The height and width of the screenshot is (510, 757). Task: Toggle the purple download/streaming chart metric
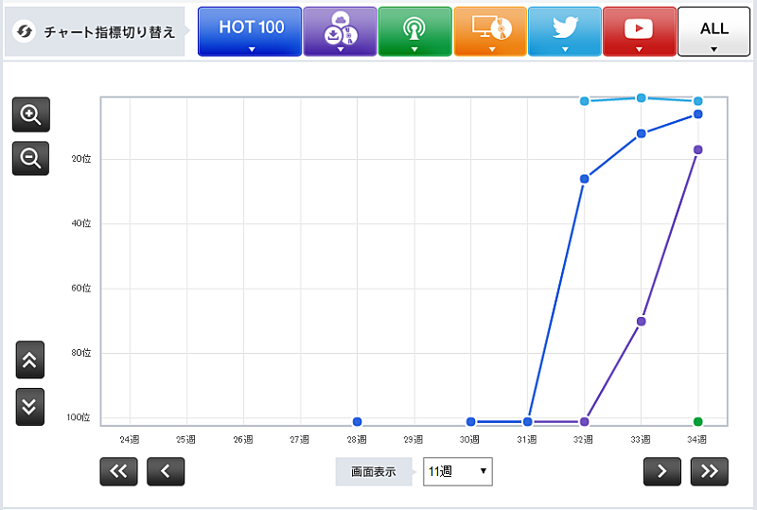pyautogui.click(x=339, y=31)
